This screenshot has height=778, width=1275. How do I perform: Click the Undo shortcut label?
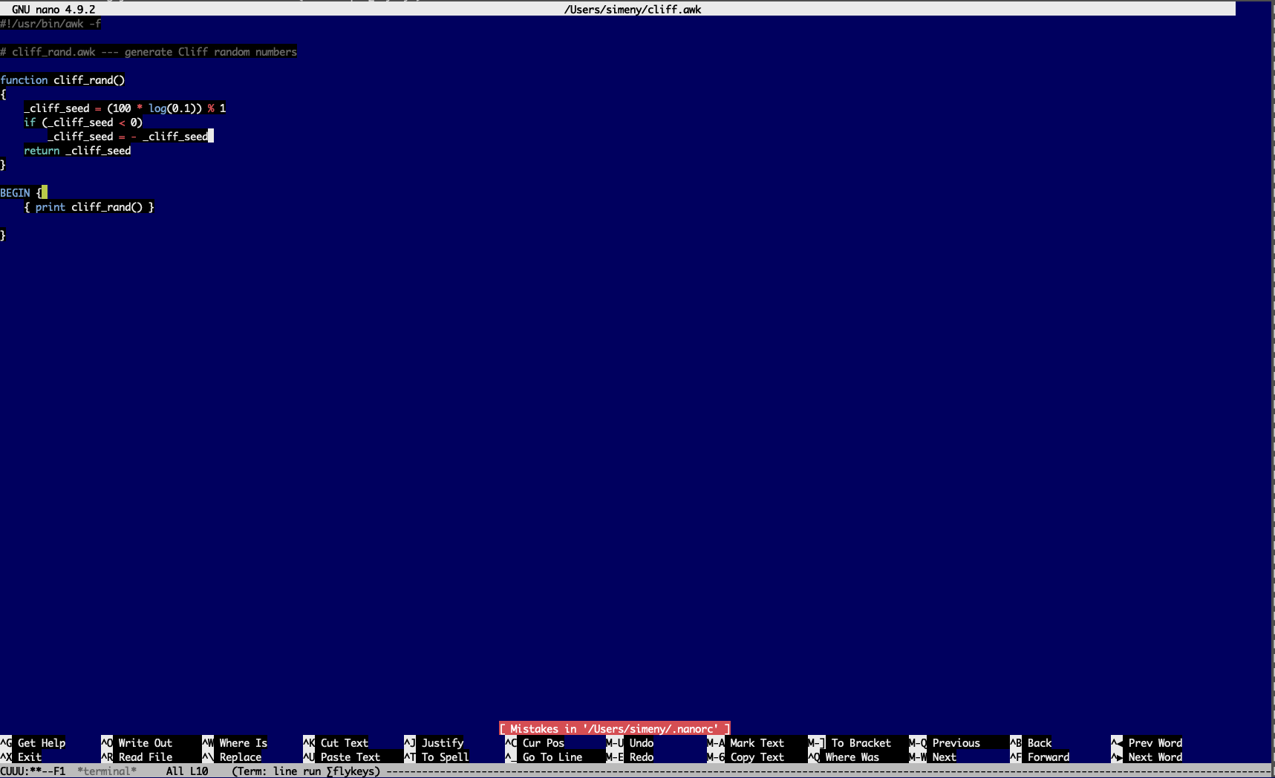[x=642, y=743]
